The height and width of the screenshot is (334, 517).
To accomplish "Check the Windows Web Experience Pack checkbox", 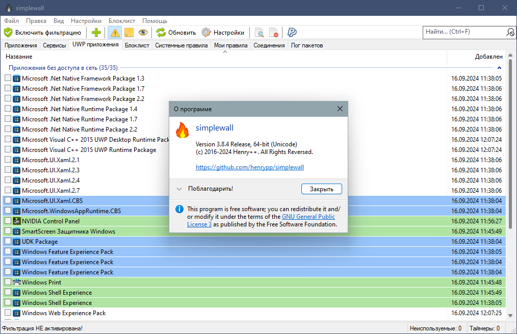I will click(8, 313).
